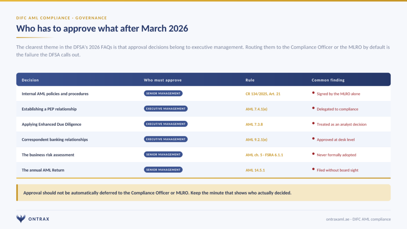
Task: Click 'The annual AML Return' cell
Action: pyautogui.click(x=43, y=170)
